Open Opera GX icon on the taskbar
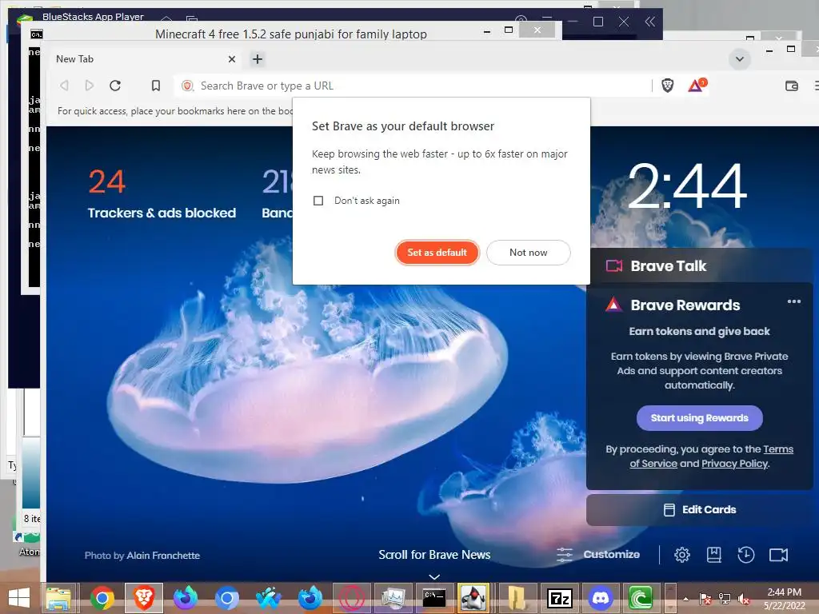The image size is (819, 614). coord(351,597)
